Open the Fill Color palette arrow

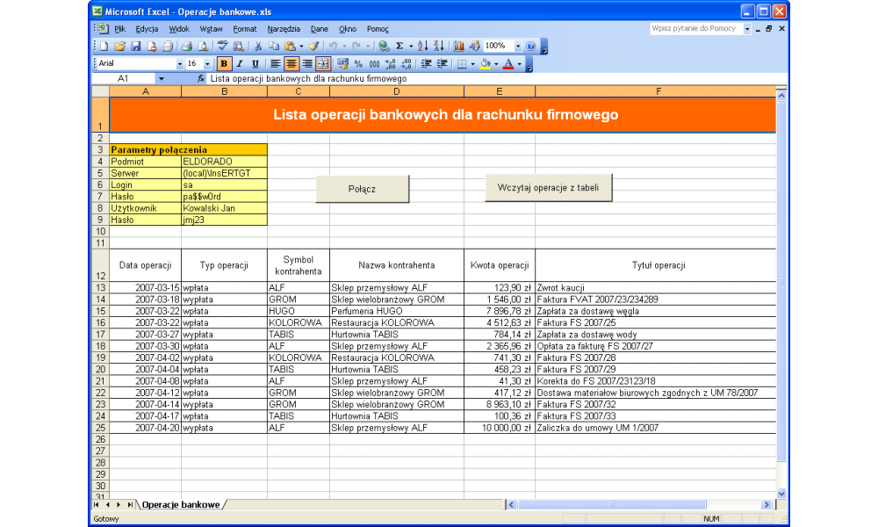(x=496, y=64)
